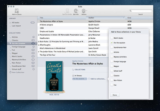Screen dimensions: 160x111
Task: Remove the For the vacation tag
Action: 86,79
